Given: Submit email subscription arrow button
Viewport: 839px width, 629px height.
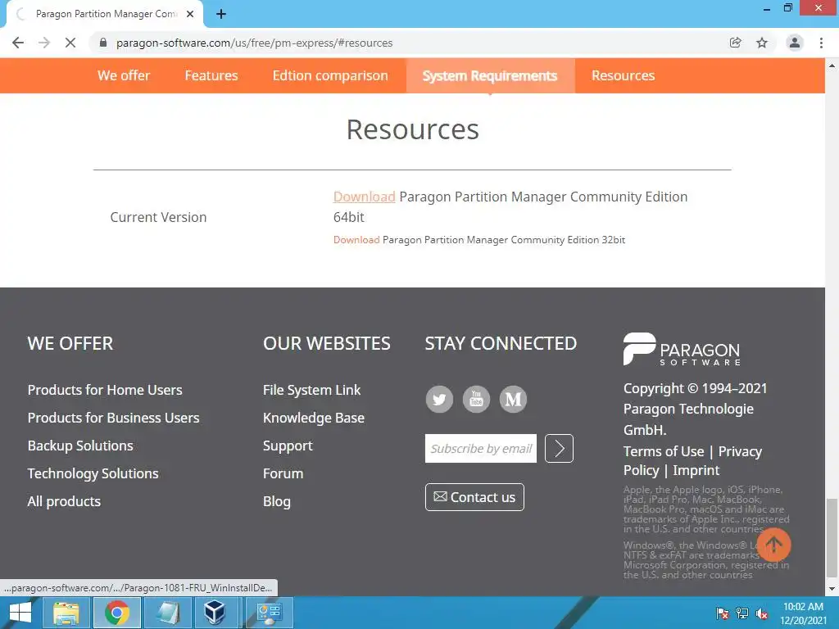Looking at the screenshot, I should (559, 448).
